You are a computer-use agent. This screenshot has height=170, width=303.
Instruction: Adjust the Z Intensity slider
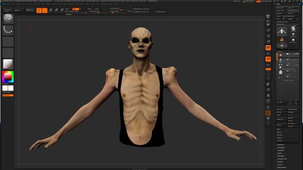click(98, 11)
